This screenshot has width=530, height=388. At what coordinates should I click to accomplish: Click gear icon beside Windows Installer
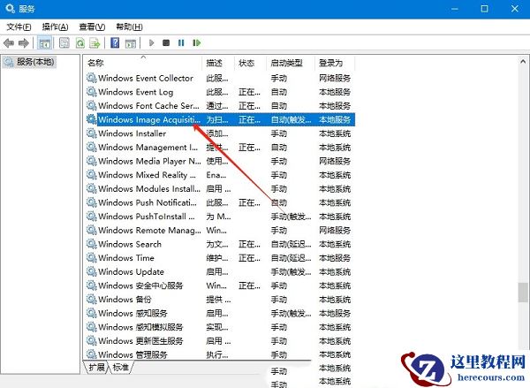(91, 133)
